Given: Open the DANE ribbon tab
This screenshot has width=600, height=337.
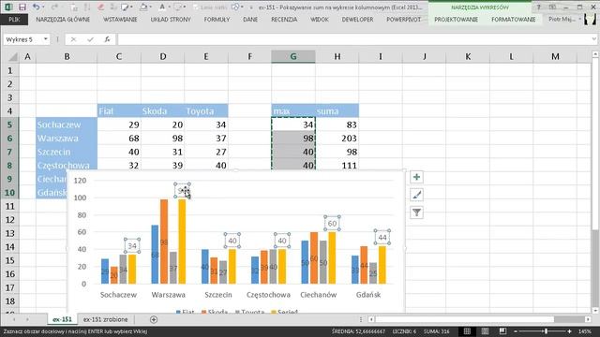Looking at the screenshot, I should click(x=250, y=19).
